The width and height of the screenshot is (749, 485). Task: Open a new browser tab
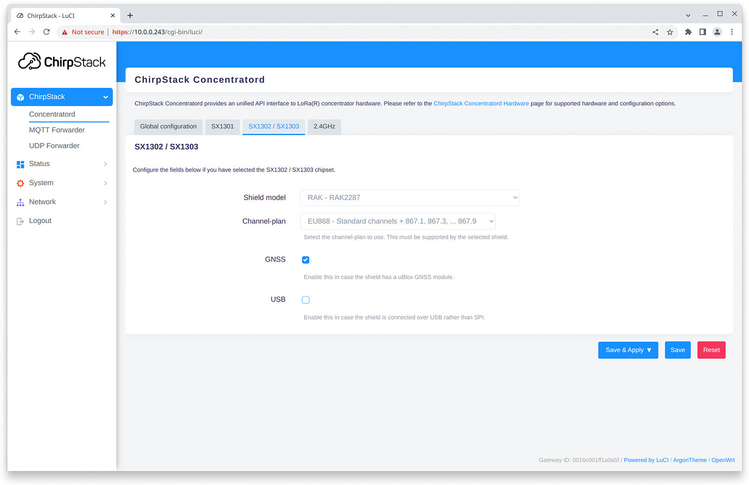click(x=130, y=16)
